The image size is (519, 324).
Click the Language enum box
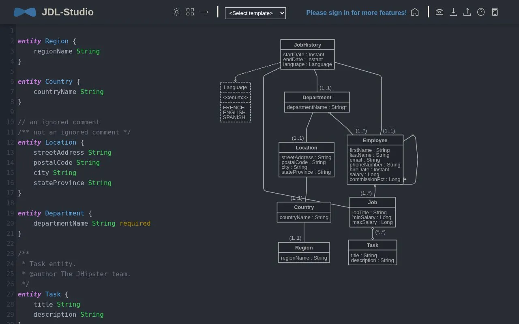coord(235,102)
